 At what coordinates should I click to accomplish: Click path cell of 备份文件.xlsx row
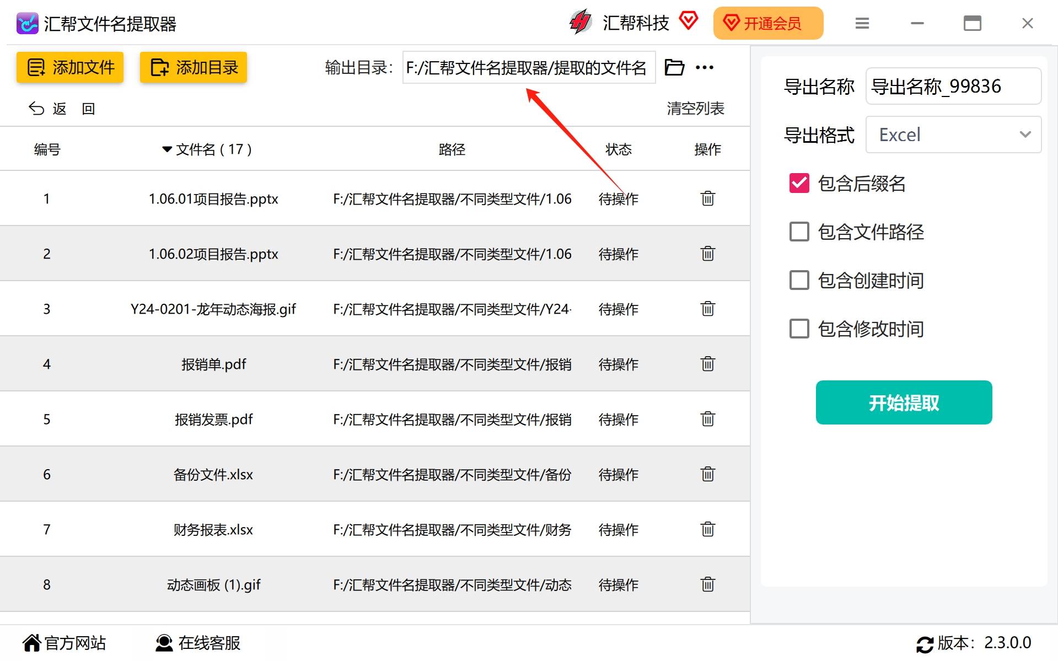452,474
